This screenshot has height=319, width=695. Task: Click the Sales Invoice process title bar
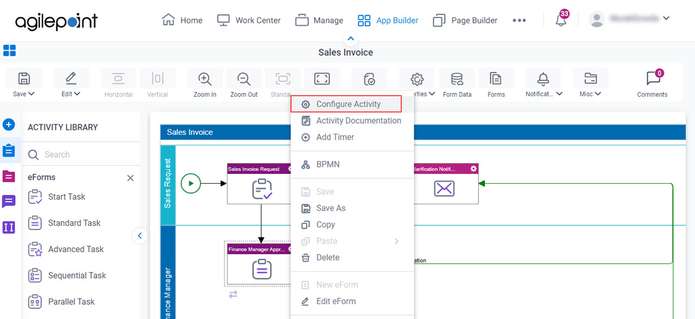424,132
